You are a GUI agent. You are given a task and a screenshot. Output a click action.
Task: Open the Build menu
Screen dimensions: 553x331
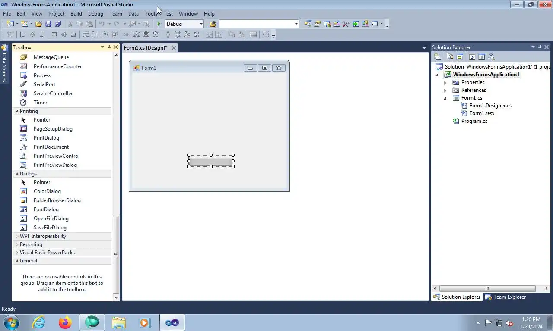pyautogui.click(x=76, y=14)
